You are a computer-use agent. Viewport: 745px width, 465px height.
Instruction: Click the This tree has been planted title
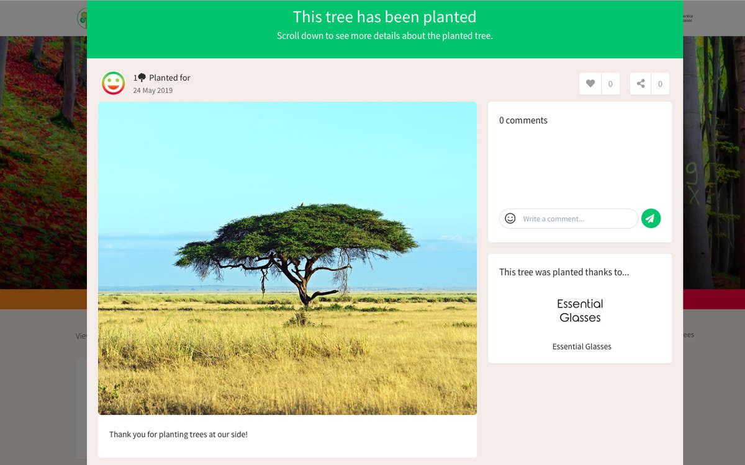385,17
